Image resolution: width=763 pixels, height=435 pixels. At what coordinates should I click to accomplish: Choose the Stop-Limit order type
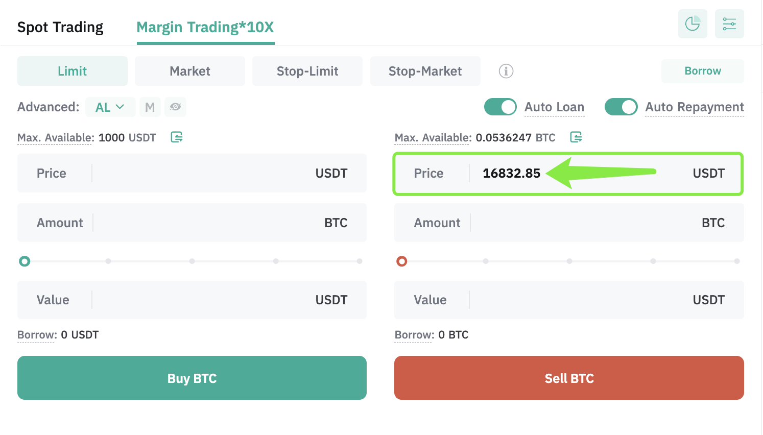(x=307, y=71)
